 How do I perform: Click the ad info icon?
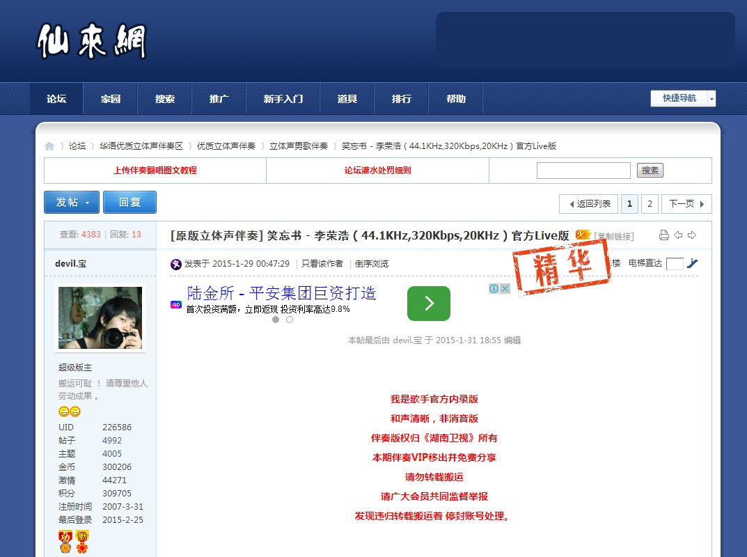click(493, 288)
